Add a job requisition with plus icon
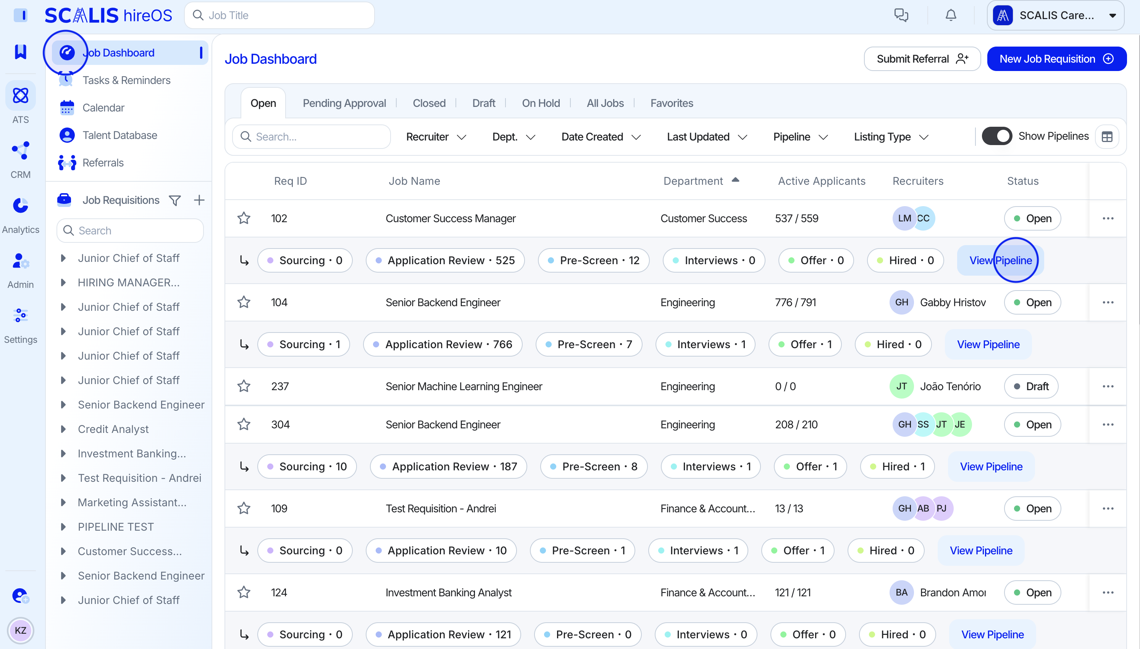Image resolution: width=1140 pixels, height=649 pixels. tap(199, 200)
